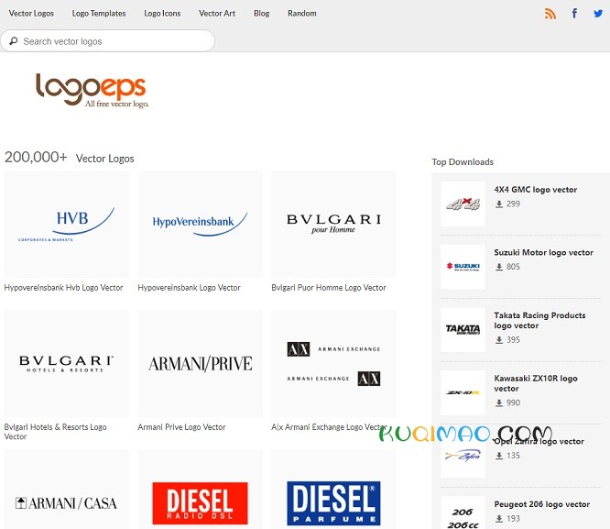Open the Armani/Prive logo thumbnail
This screenshot has height=529, width=610.
coord(200,364)
